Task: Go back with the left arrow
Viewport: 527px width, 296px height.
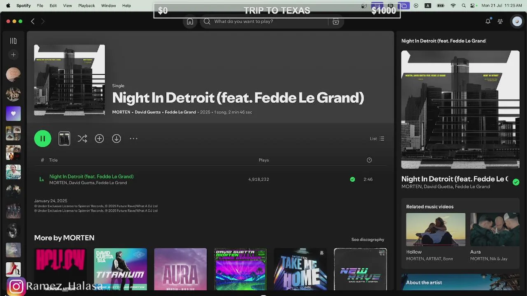Action: pyautogui.click(x=33, y=21)
